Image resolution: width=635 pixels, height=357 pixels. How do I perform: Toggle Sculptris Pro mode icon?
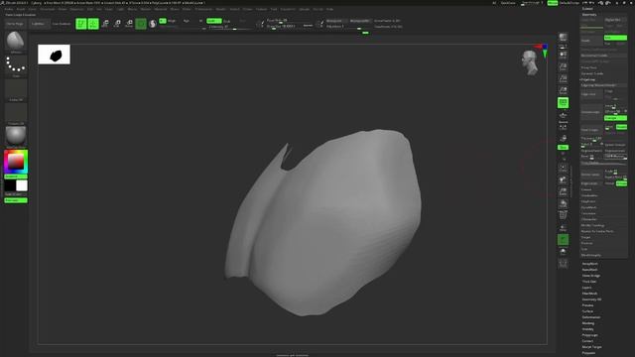coord(153,24)
